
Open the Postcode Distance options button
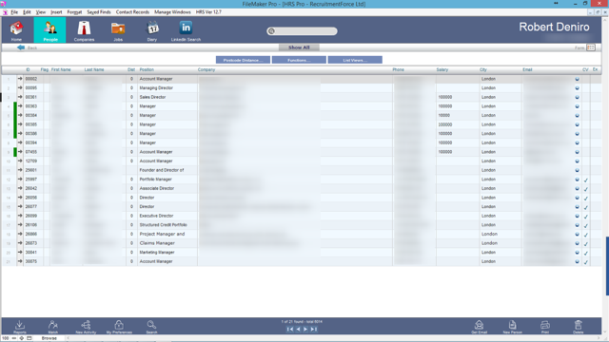[x=244, y=60]
